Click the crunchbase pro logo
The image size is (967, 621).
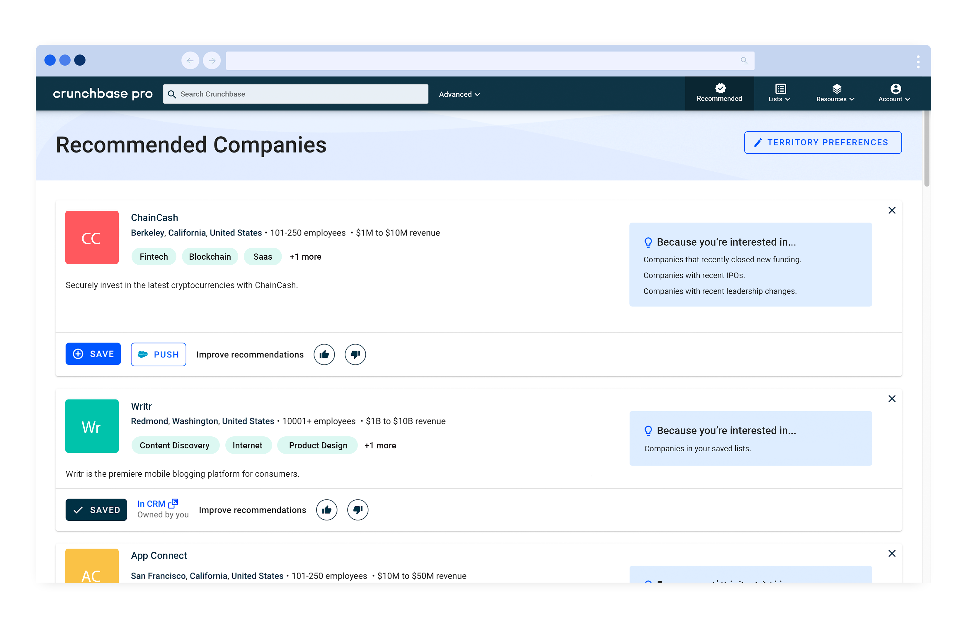point(103,93)
